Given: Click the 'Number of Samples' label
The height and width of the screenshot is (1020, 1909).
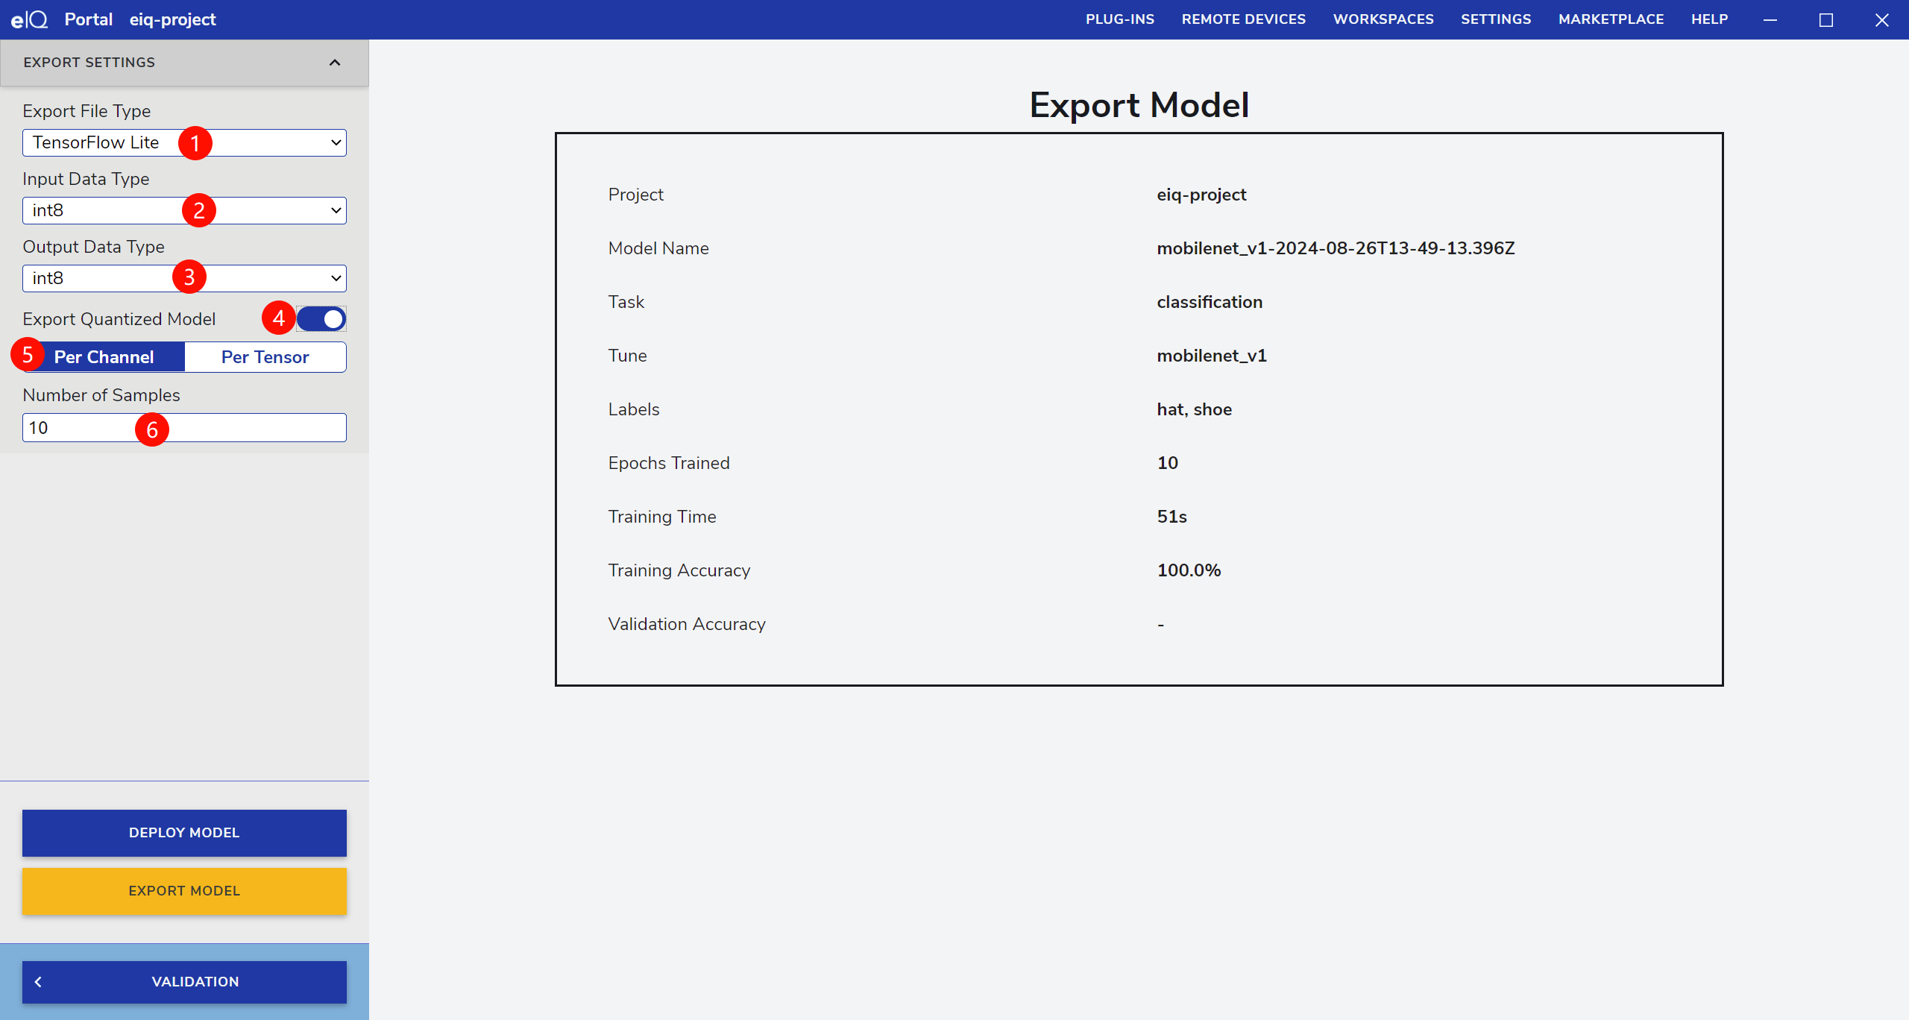Looking at the screenshot, I should click(x=101, y=395).
